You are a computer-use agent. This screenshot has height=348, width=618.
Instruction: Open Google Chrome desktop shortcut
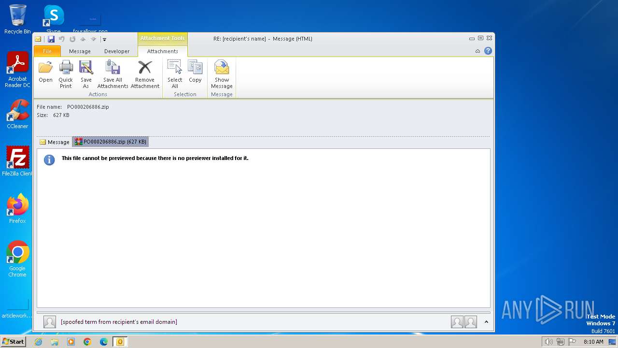click(17, 259)
